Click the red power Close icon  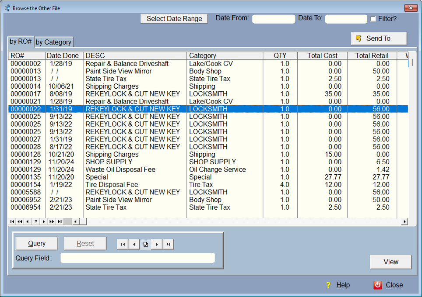[x=378, y=285]
